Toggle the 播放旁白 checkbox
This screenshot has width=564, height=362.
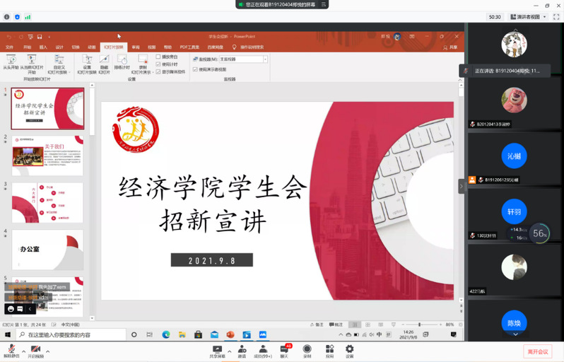158,57
